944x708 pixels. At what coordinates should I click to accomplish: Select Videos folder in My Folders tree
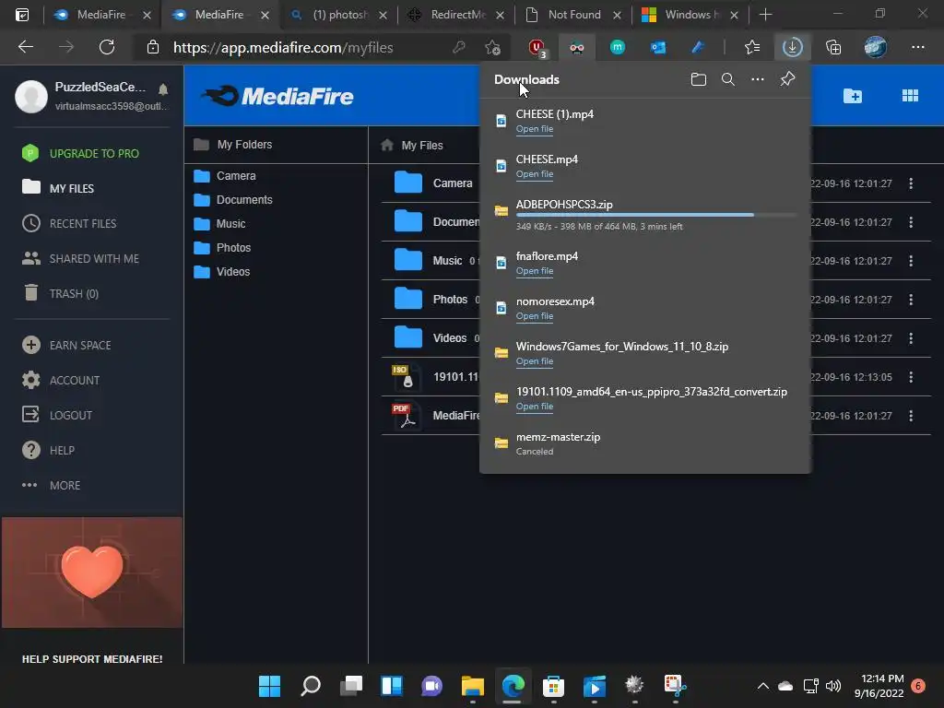point(221,272)
